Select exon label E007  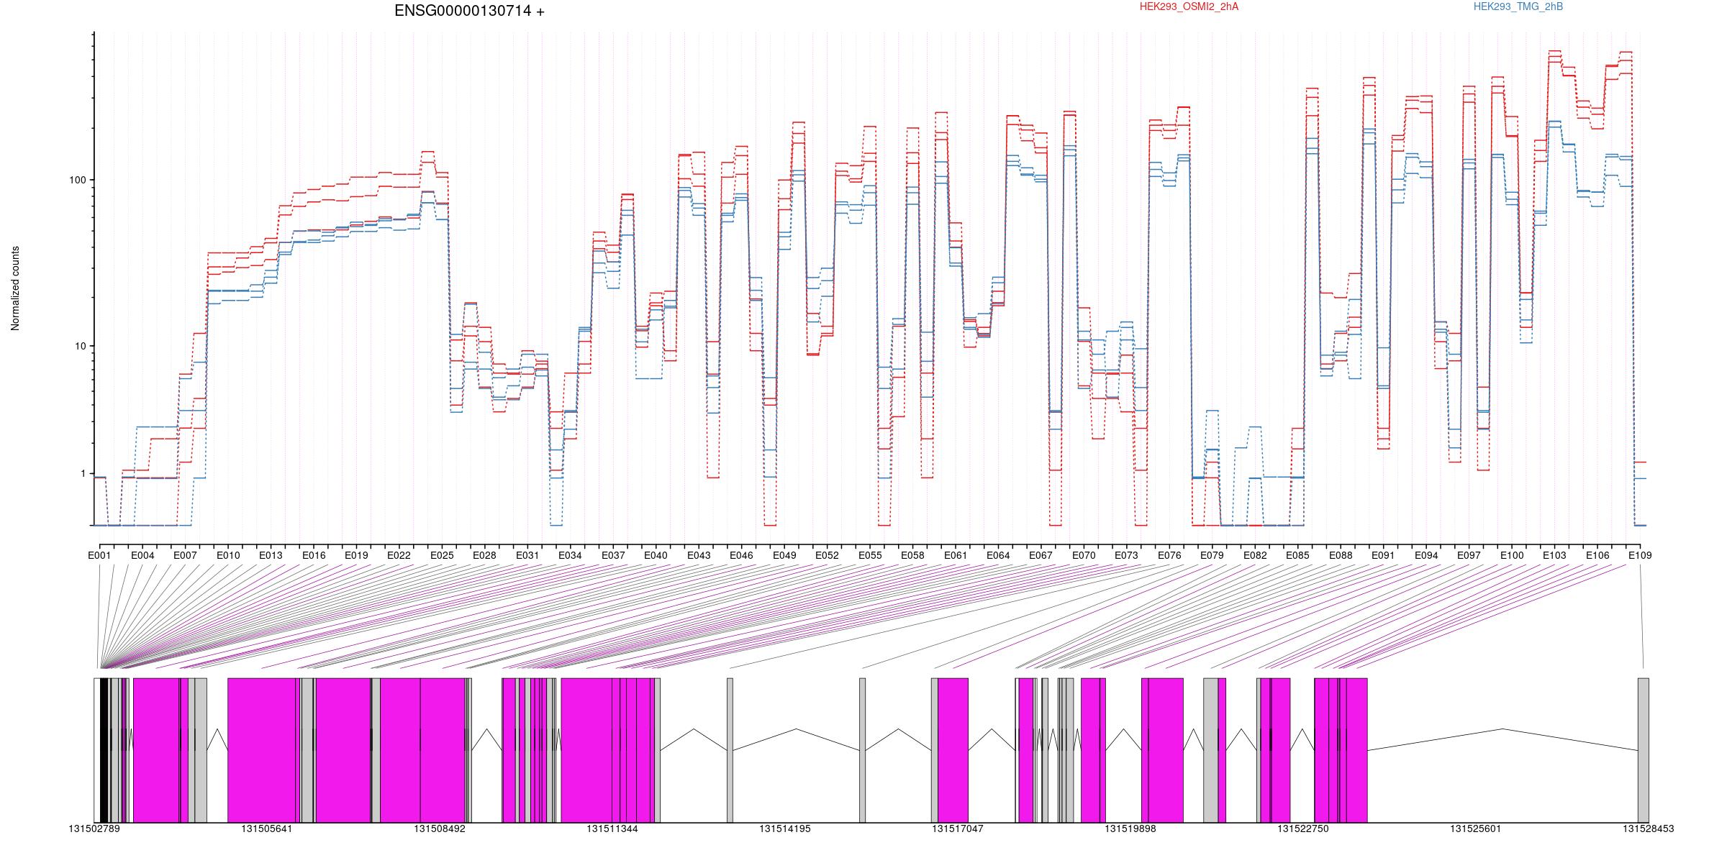tap(185, 555)
